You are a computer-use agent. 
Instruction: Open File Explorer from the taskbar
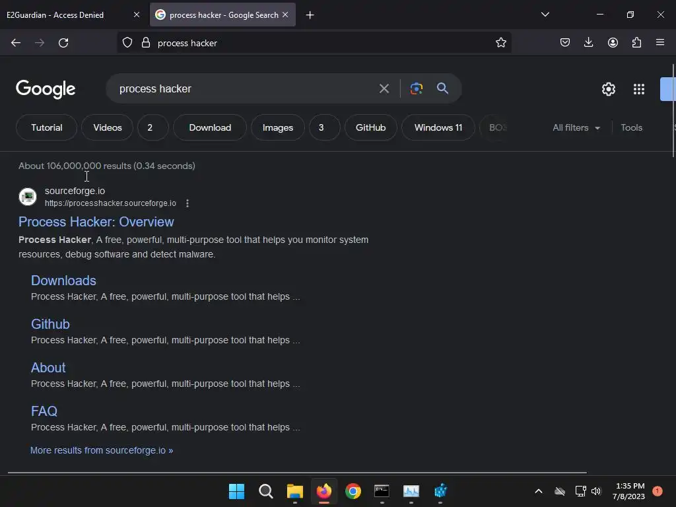click(295, 491)
